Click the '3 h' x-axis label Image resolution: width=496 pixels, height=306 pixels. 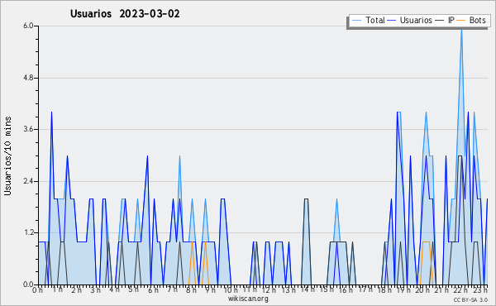[x=96, y=289]
